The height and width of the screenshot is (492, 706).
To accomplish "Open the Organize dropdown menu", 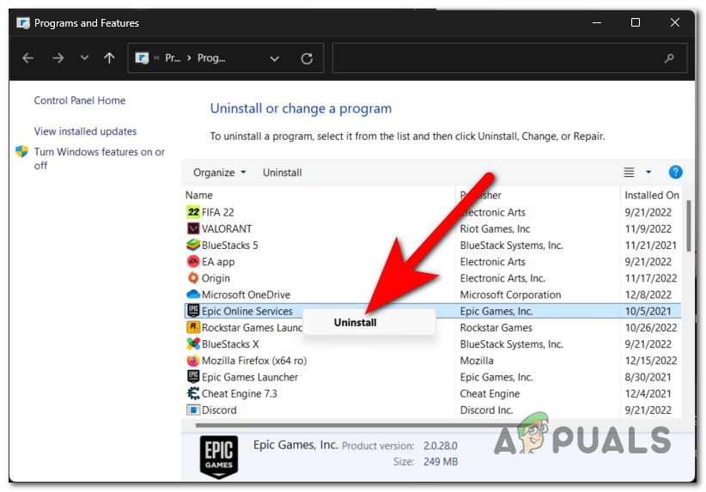I will [x=219, y=173].
